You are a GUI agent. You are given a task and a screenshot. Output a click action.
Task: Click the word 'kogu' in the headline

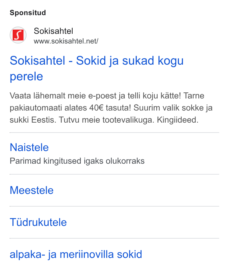coord(171,61)
